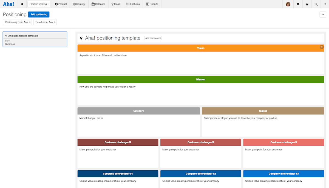Click 'How you are going to help' text
The width and height of the screenshot is (329, 188).
pos(107,87)
